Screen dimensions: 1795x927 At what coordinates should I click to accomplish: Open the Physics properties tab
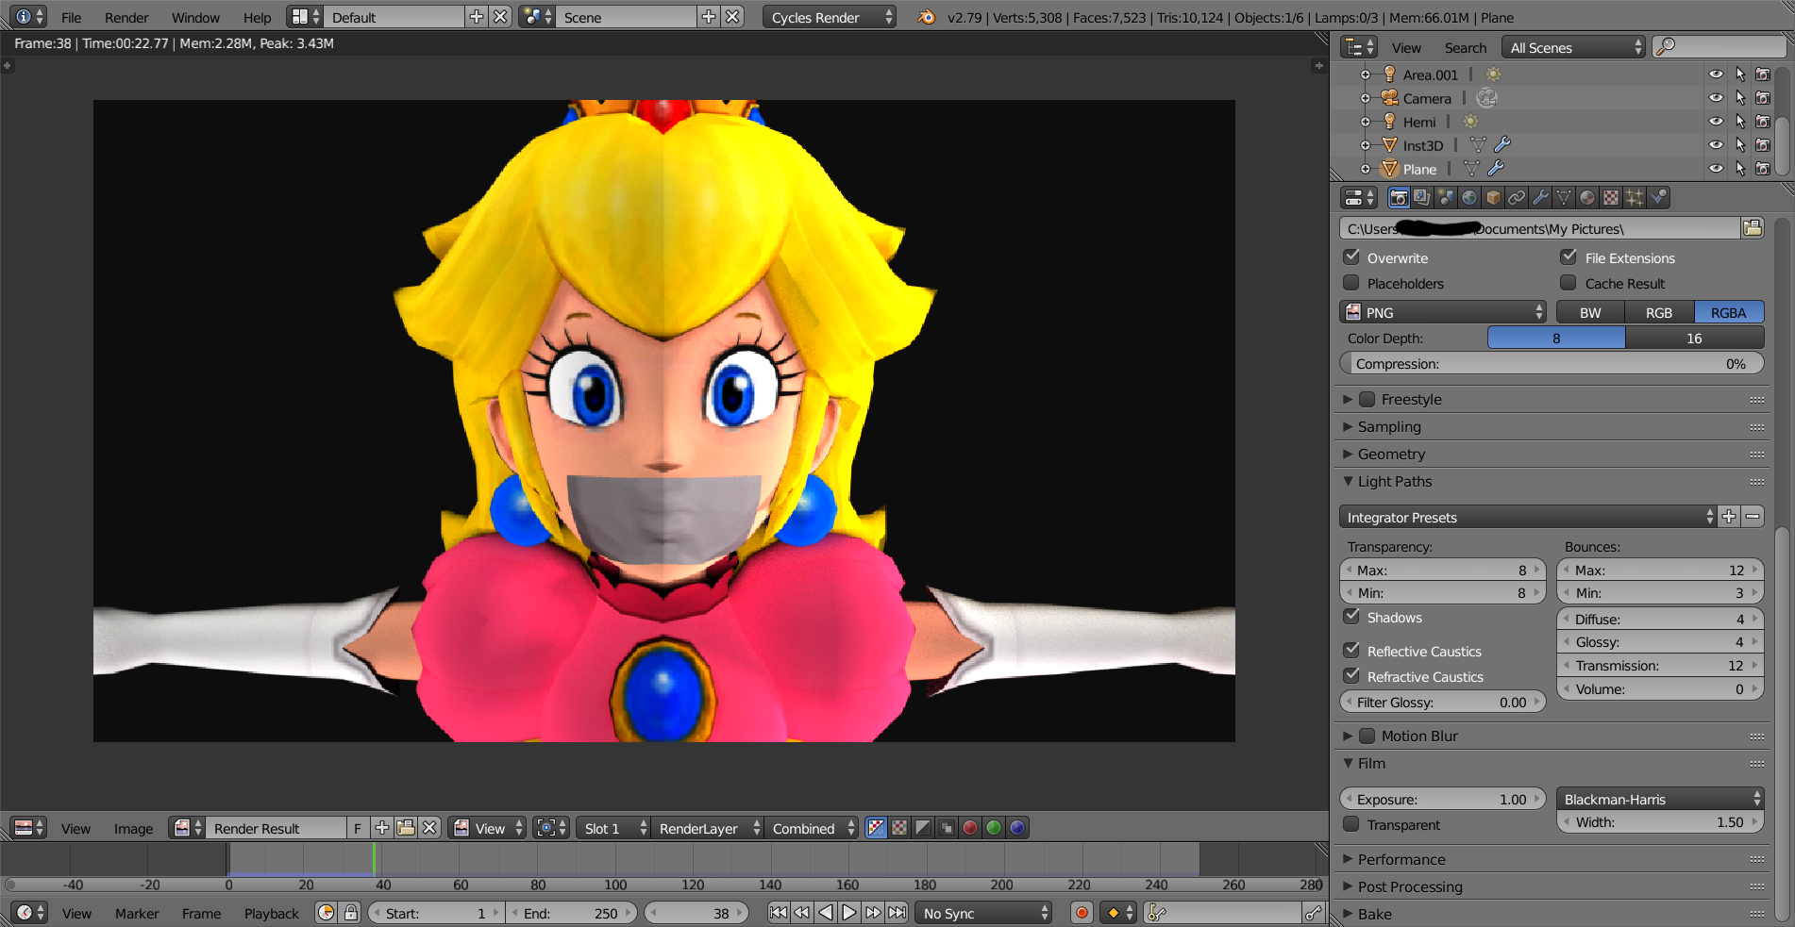[x=1658, y=198]
